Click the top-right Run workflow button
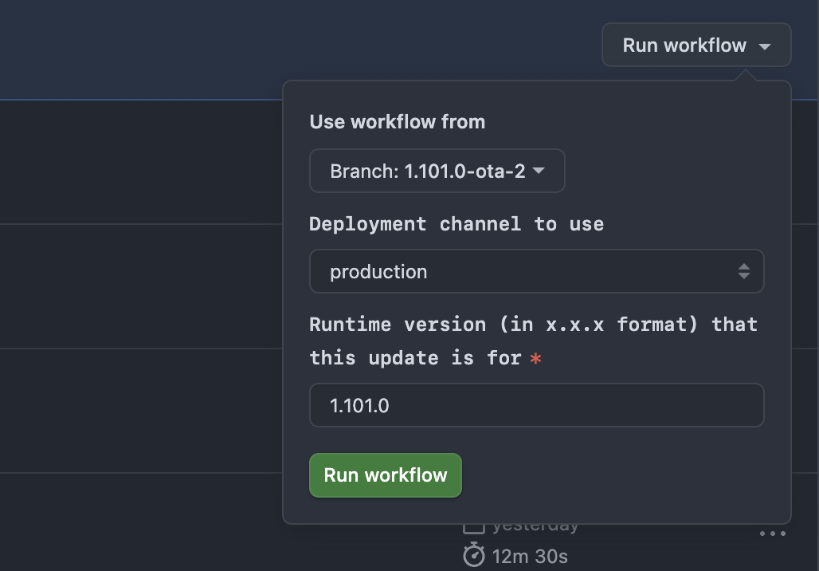The image size is (819, 571). (696, 45)
